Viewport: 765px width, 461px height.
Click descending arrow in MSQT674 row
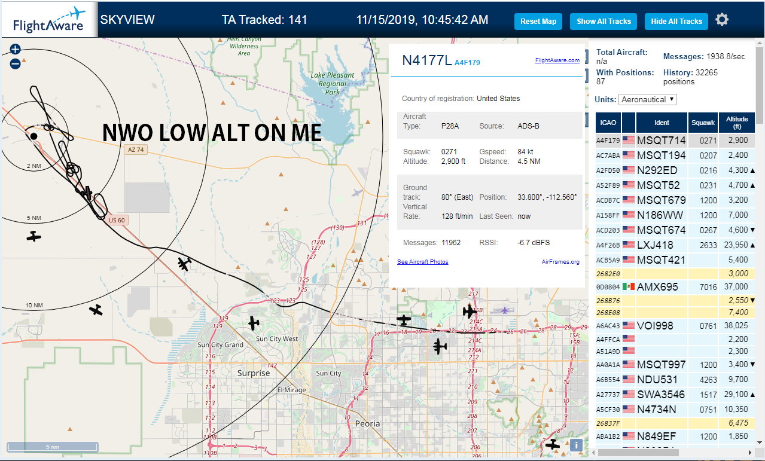(x=752, y=230)
